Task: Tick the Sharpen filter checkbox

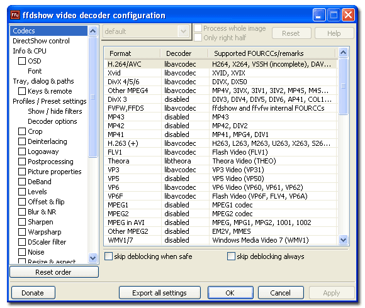Action: tap(22, 222)
